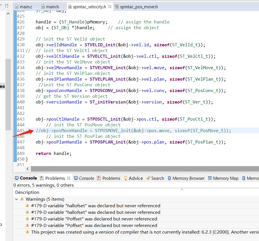Click the main.h header file icon
Viewport: 259px width, 241px height.
pyautogui.click(x=43, y=7)
